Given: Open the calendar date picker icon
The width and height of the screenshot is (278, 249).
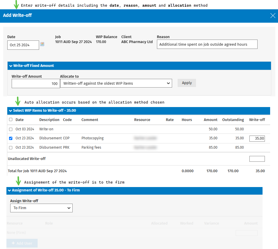Looking at the screenshot, I should point(42,44).
